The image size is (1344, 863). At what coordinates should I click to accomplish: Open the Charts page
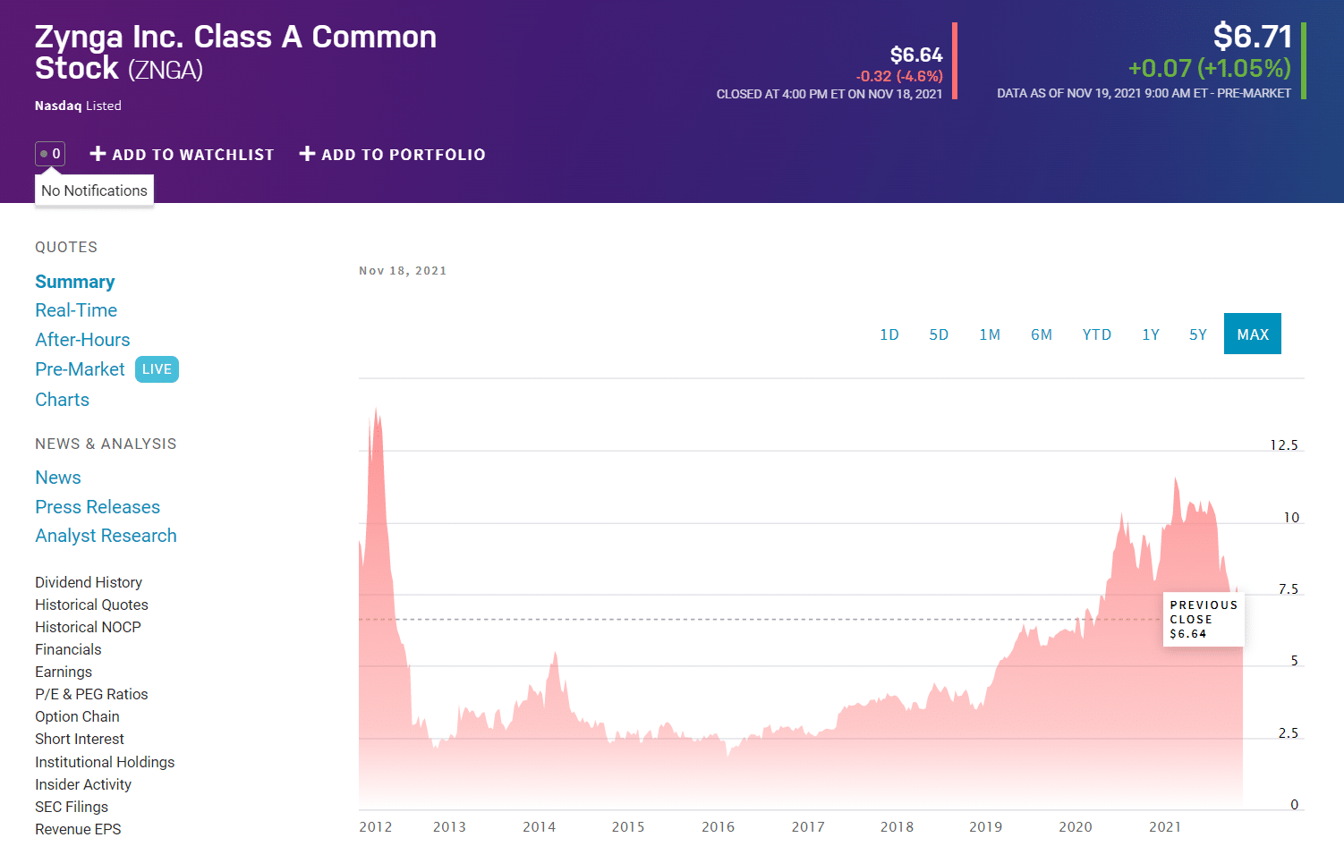62,400
